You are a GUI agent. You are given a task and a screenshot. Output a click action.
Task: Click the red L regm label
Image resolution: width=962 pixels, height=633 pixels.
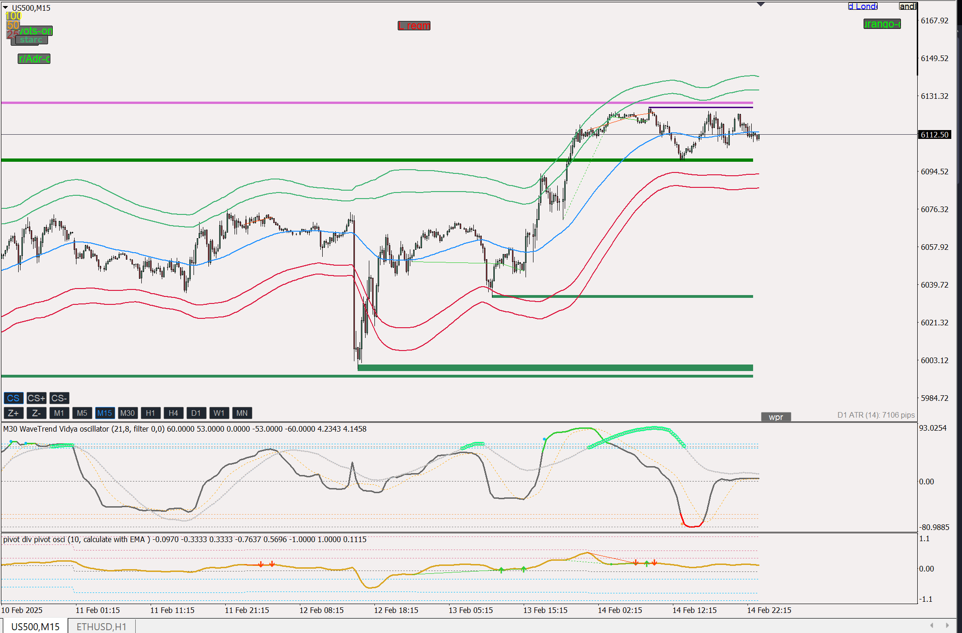(x=414, y=26)
